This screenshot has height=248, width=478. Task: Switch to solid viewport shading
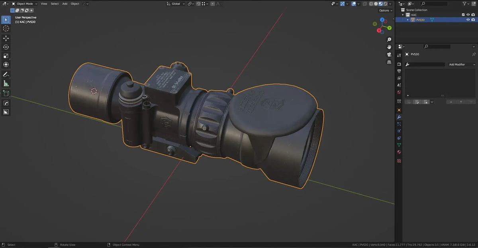376,4
